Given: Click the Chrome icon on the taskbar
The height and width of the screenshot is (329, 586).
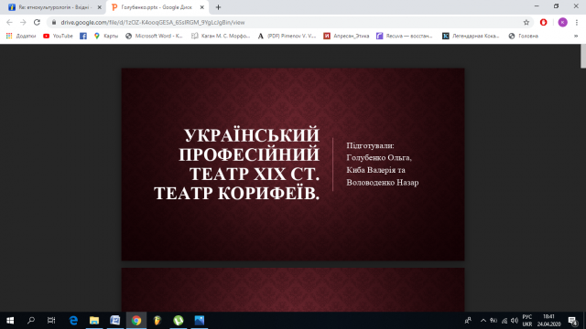Looking at the screenshot, I should click(x=136, y=321).
